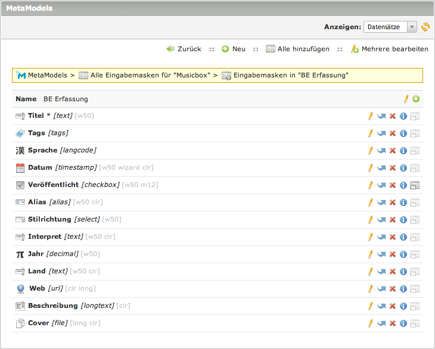
Task: Move the Alias row with blue arrow
Action: (381, 202)
